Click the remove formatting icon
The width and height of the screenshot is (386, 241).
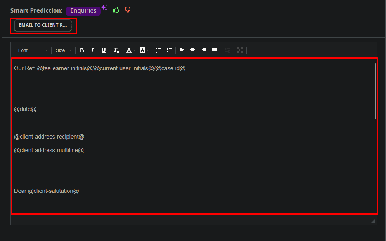click(x=116, y=50)
